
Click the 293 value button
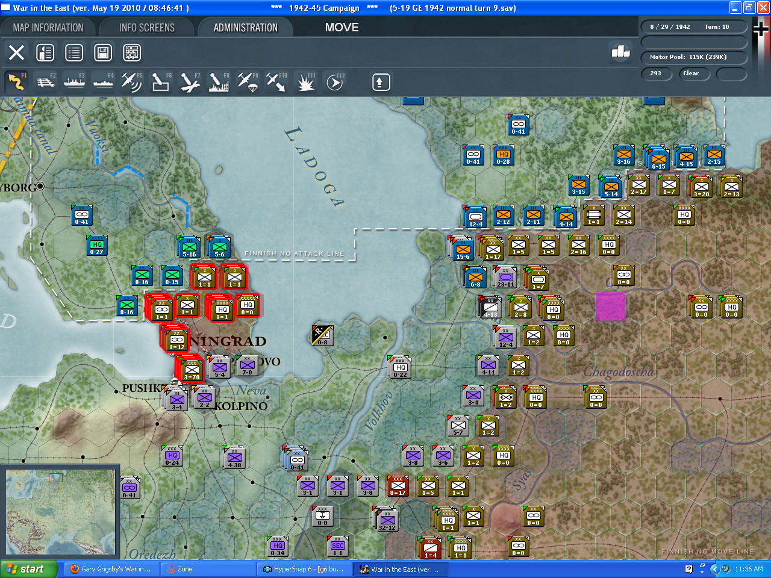pyautogui.click(x=658, y=73)
